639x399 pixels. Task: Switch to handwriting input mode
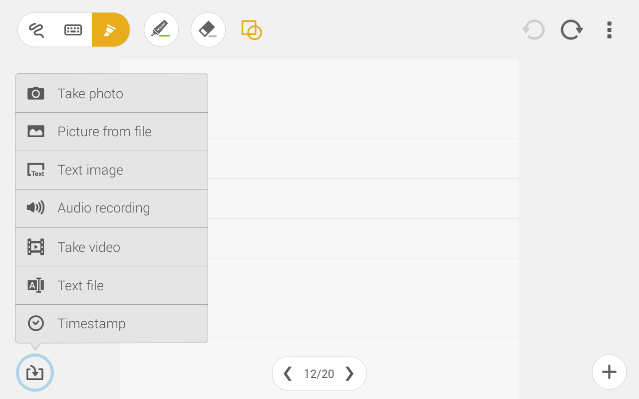pos(36,29)
